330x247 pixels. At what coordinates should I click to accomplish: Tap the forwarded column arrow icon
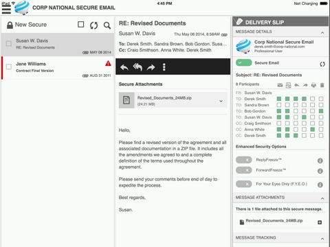coord(305,85)
